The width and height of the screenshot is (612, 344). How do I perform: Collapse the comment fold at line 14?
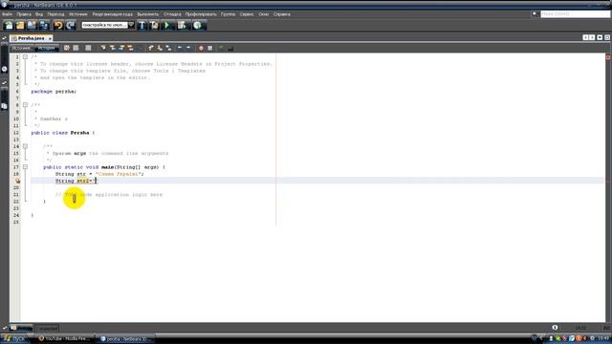25,146
